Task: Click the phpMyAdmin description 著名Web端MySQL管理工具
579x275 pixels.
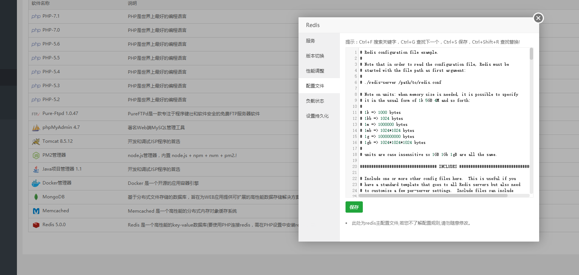Action: click(156, 127)
